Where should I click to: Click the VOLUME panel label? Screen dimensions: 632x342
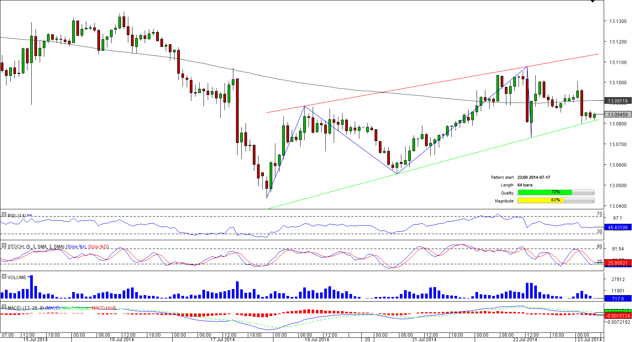[x=17, y=277]
